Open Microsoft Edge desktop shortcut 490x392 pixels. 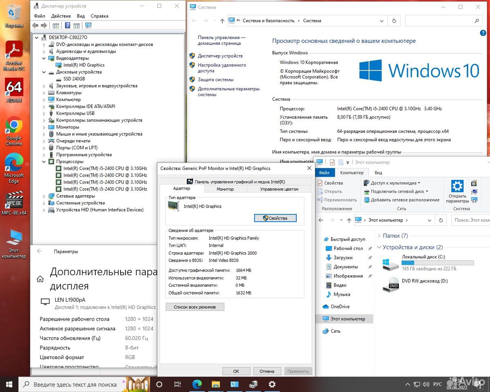tap(14, 169)
